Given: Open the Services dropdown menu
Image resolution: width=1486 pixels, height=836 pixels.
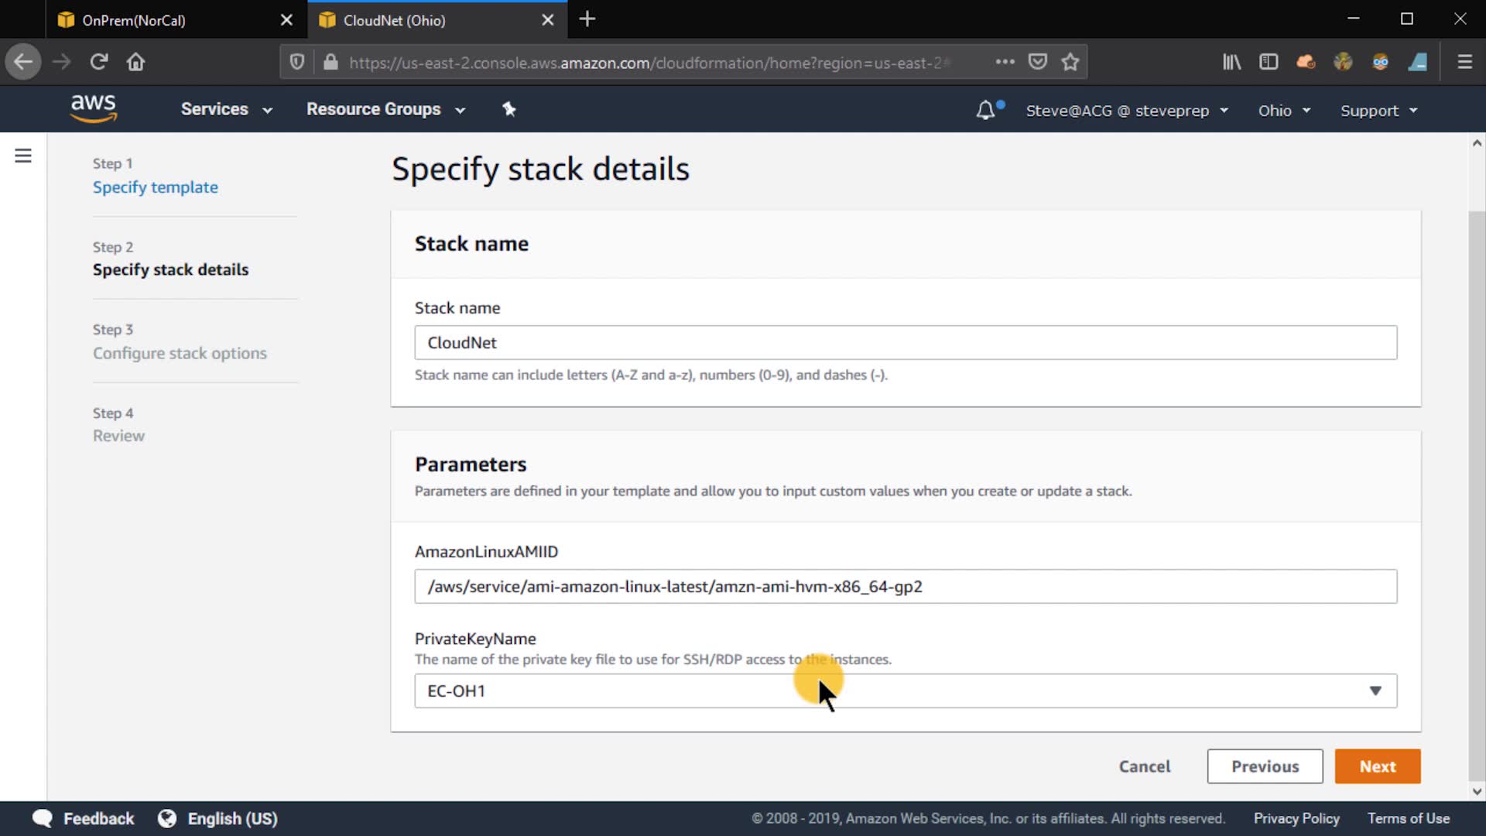Looking at the screenshot, I should coord(226,109).
